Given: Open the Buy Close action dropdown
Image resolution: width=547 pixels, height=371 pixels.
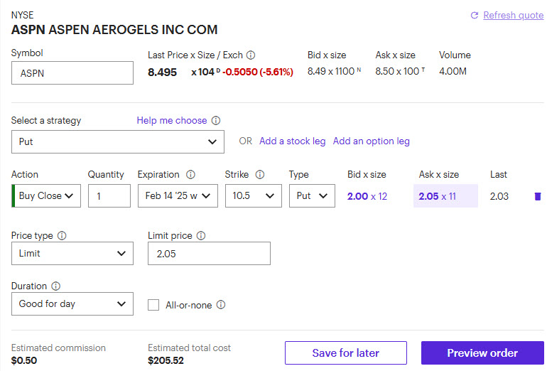Looking at the screenshot, I should coord(46,196).
